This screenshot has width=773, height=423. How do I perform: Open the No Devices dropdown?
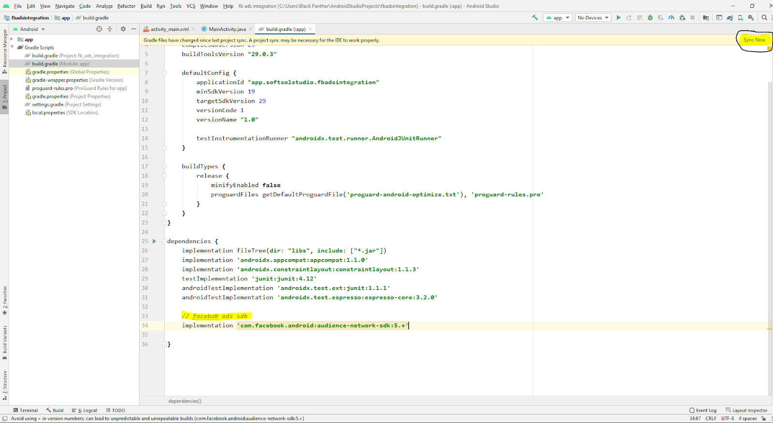(x=593, y=17)
